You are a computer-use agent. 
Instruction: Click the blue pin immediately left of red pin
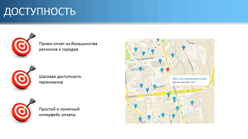coord(162,70)
